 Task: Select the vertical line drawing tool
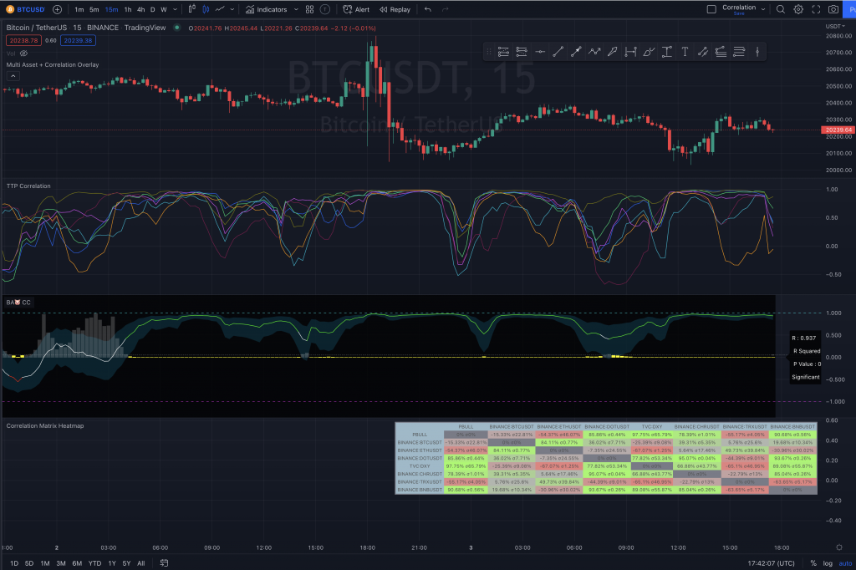pos(757,52)
